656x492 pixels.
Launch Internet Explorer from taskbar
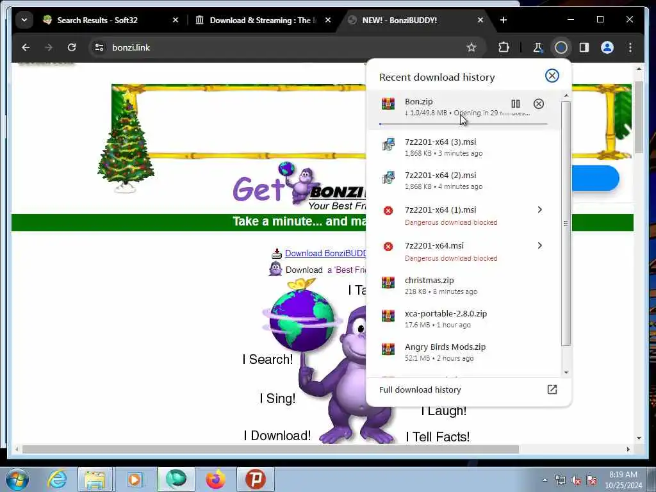56,479
